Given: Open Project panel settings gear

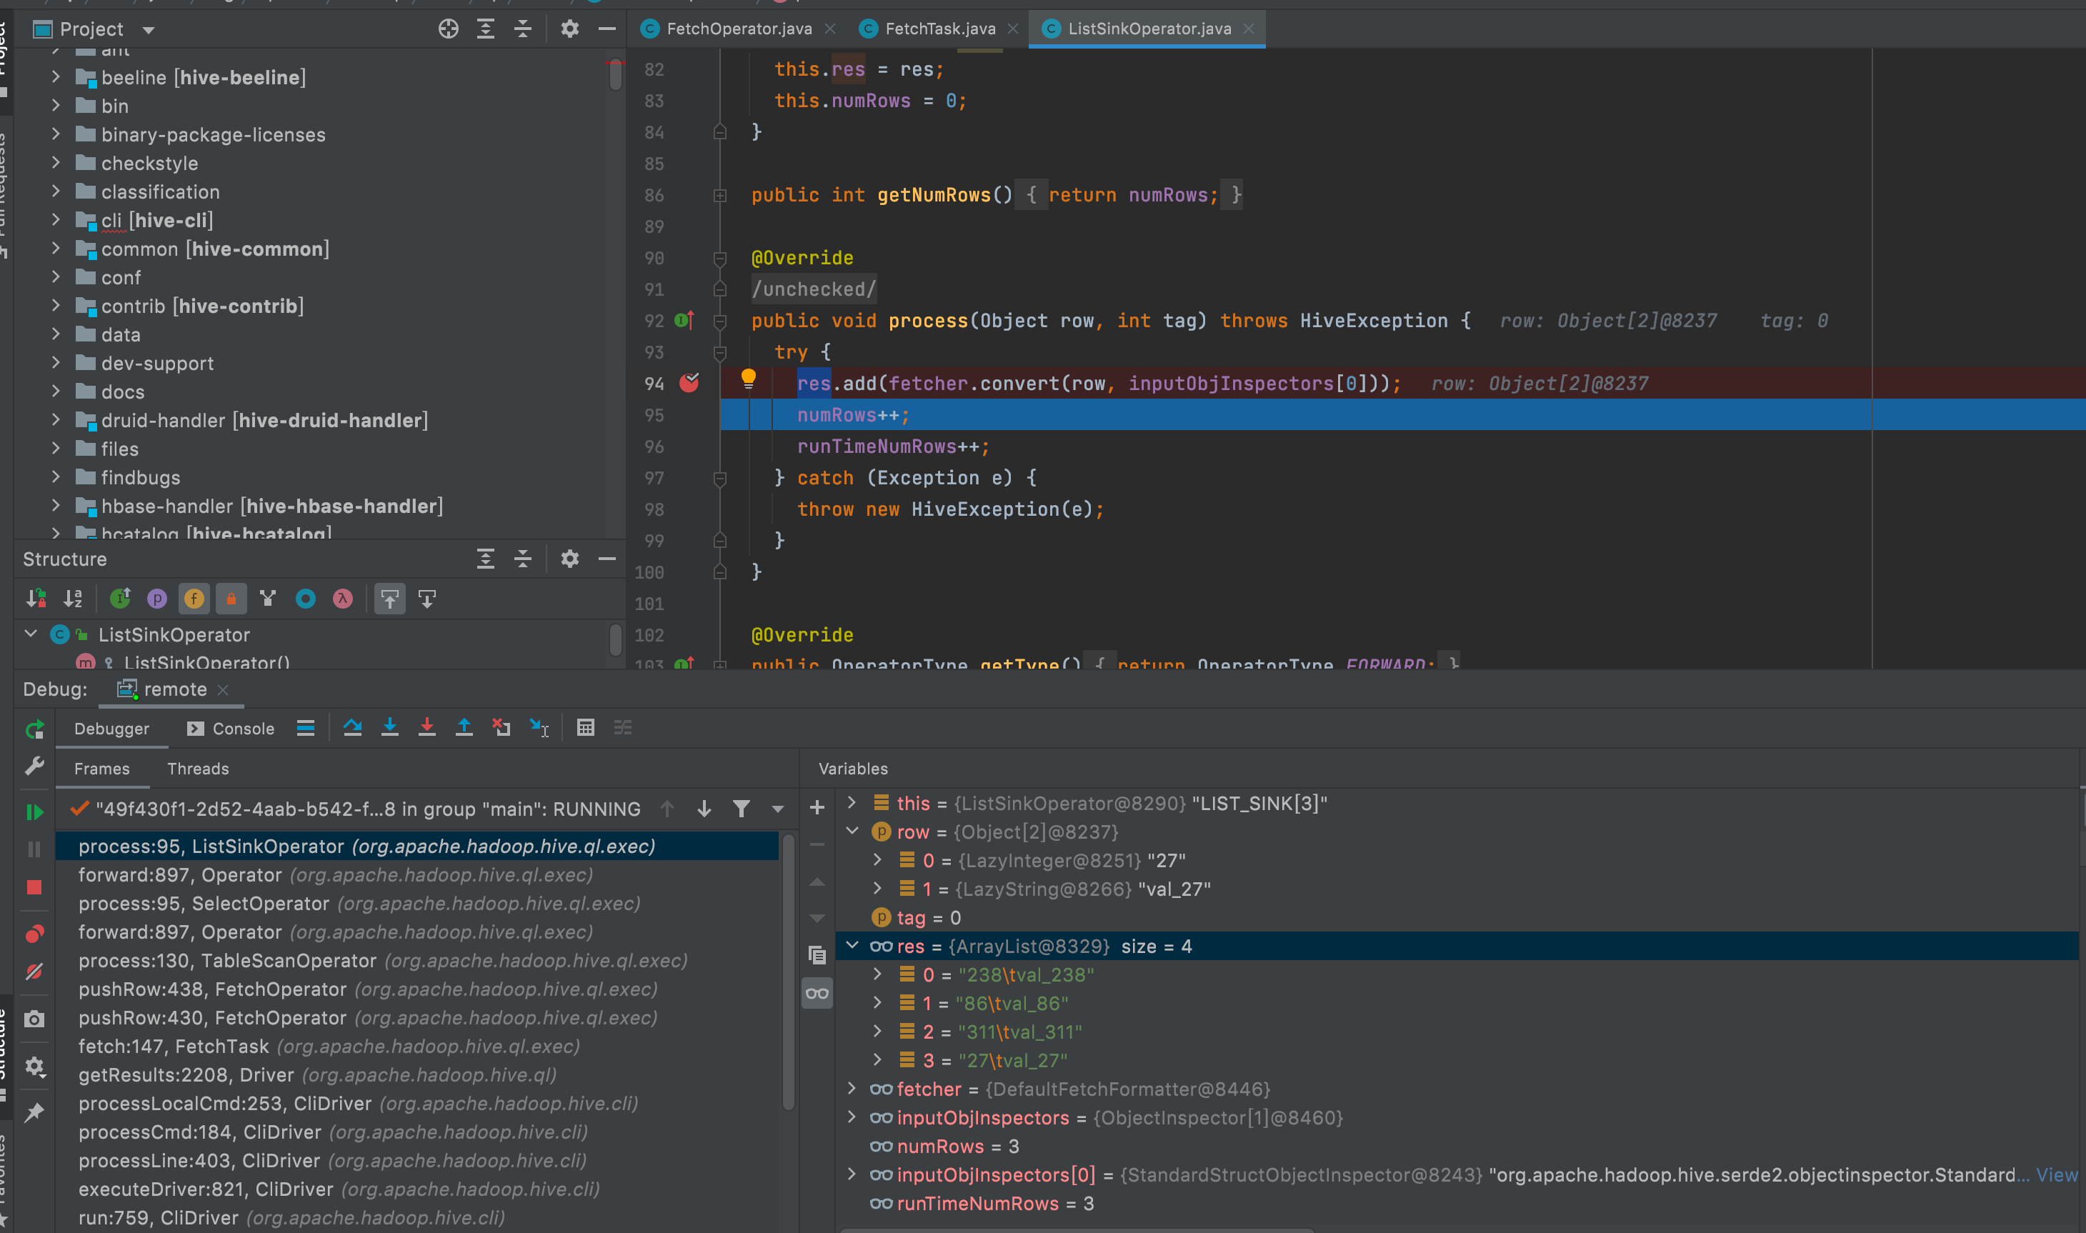Looking at the screenshot, I should tap(570, 29).
